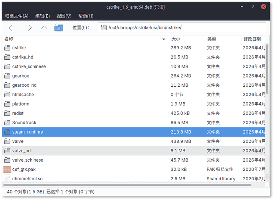Click the 213.8 MB size value
Screen dimensions: 273x199
point(181,132)
